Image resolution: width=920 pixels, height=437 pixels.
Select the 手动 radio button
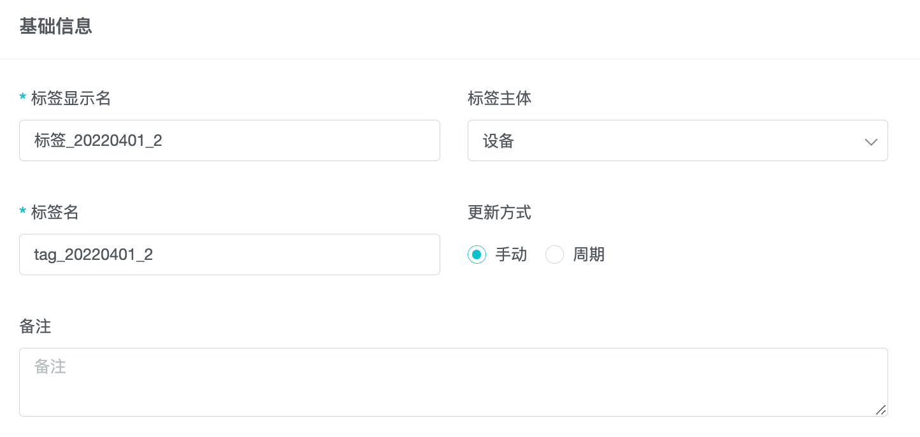click(477, 255)
